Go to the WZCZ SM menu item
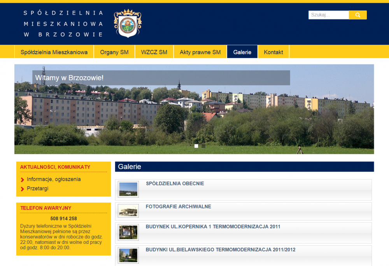 pos(154,52)
